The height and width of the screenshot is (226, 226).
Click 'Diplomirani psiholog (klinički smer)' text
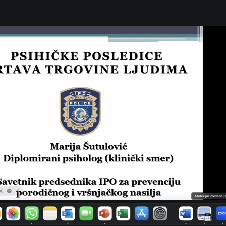pos(88,158)
